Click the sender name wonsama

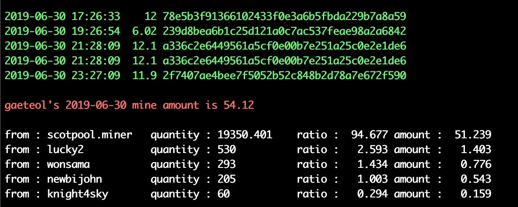tap(68, 164)
